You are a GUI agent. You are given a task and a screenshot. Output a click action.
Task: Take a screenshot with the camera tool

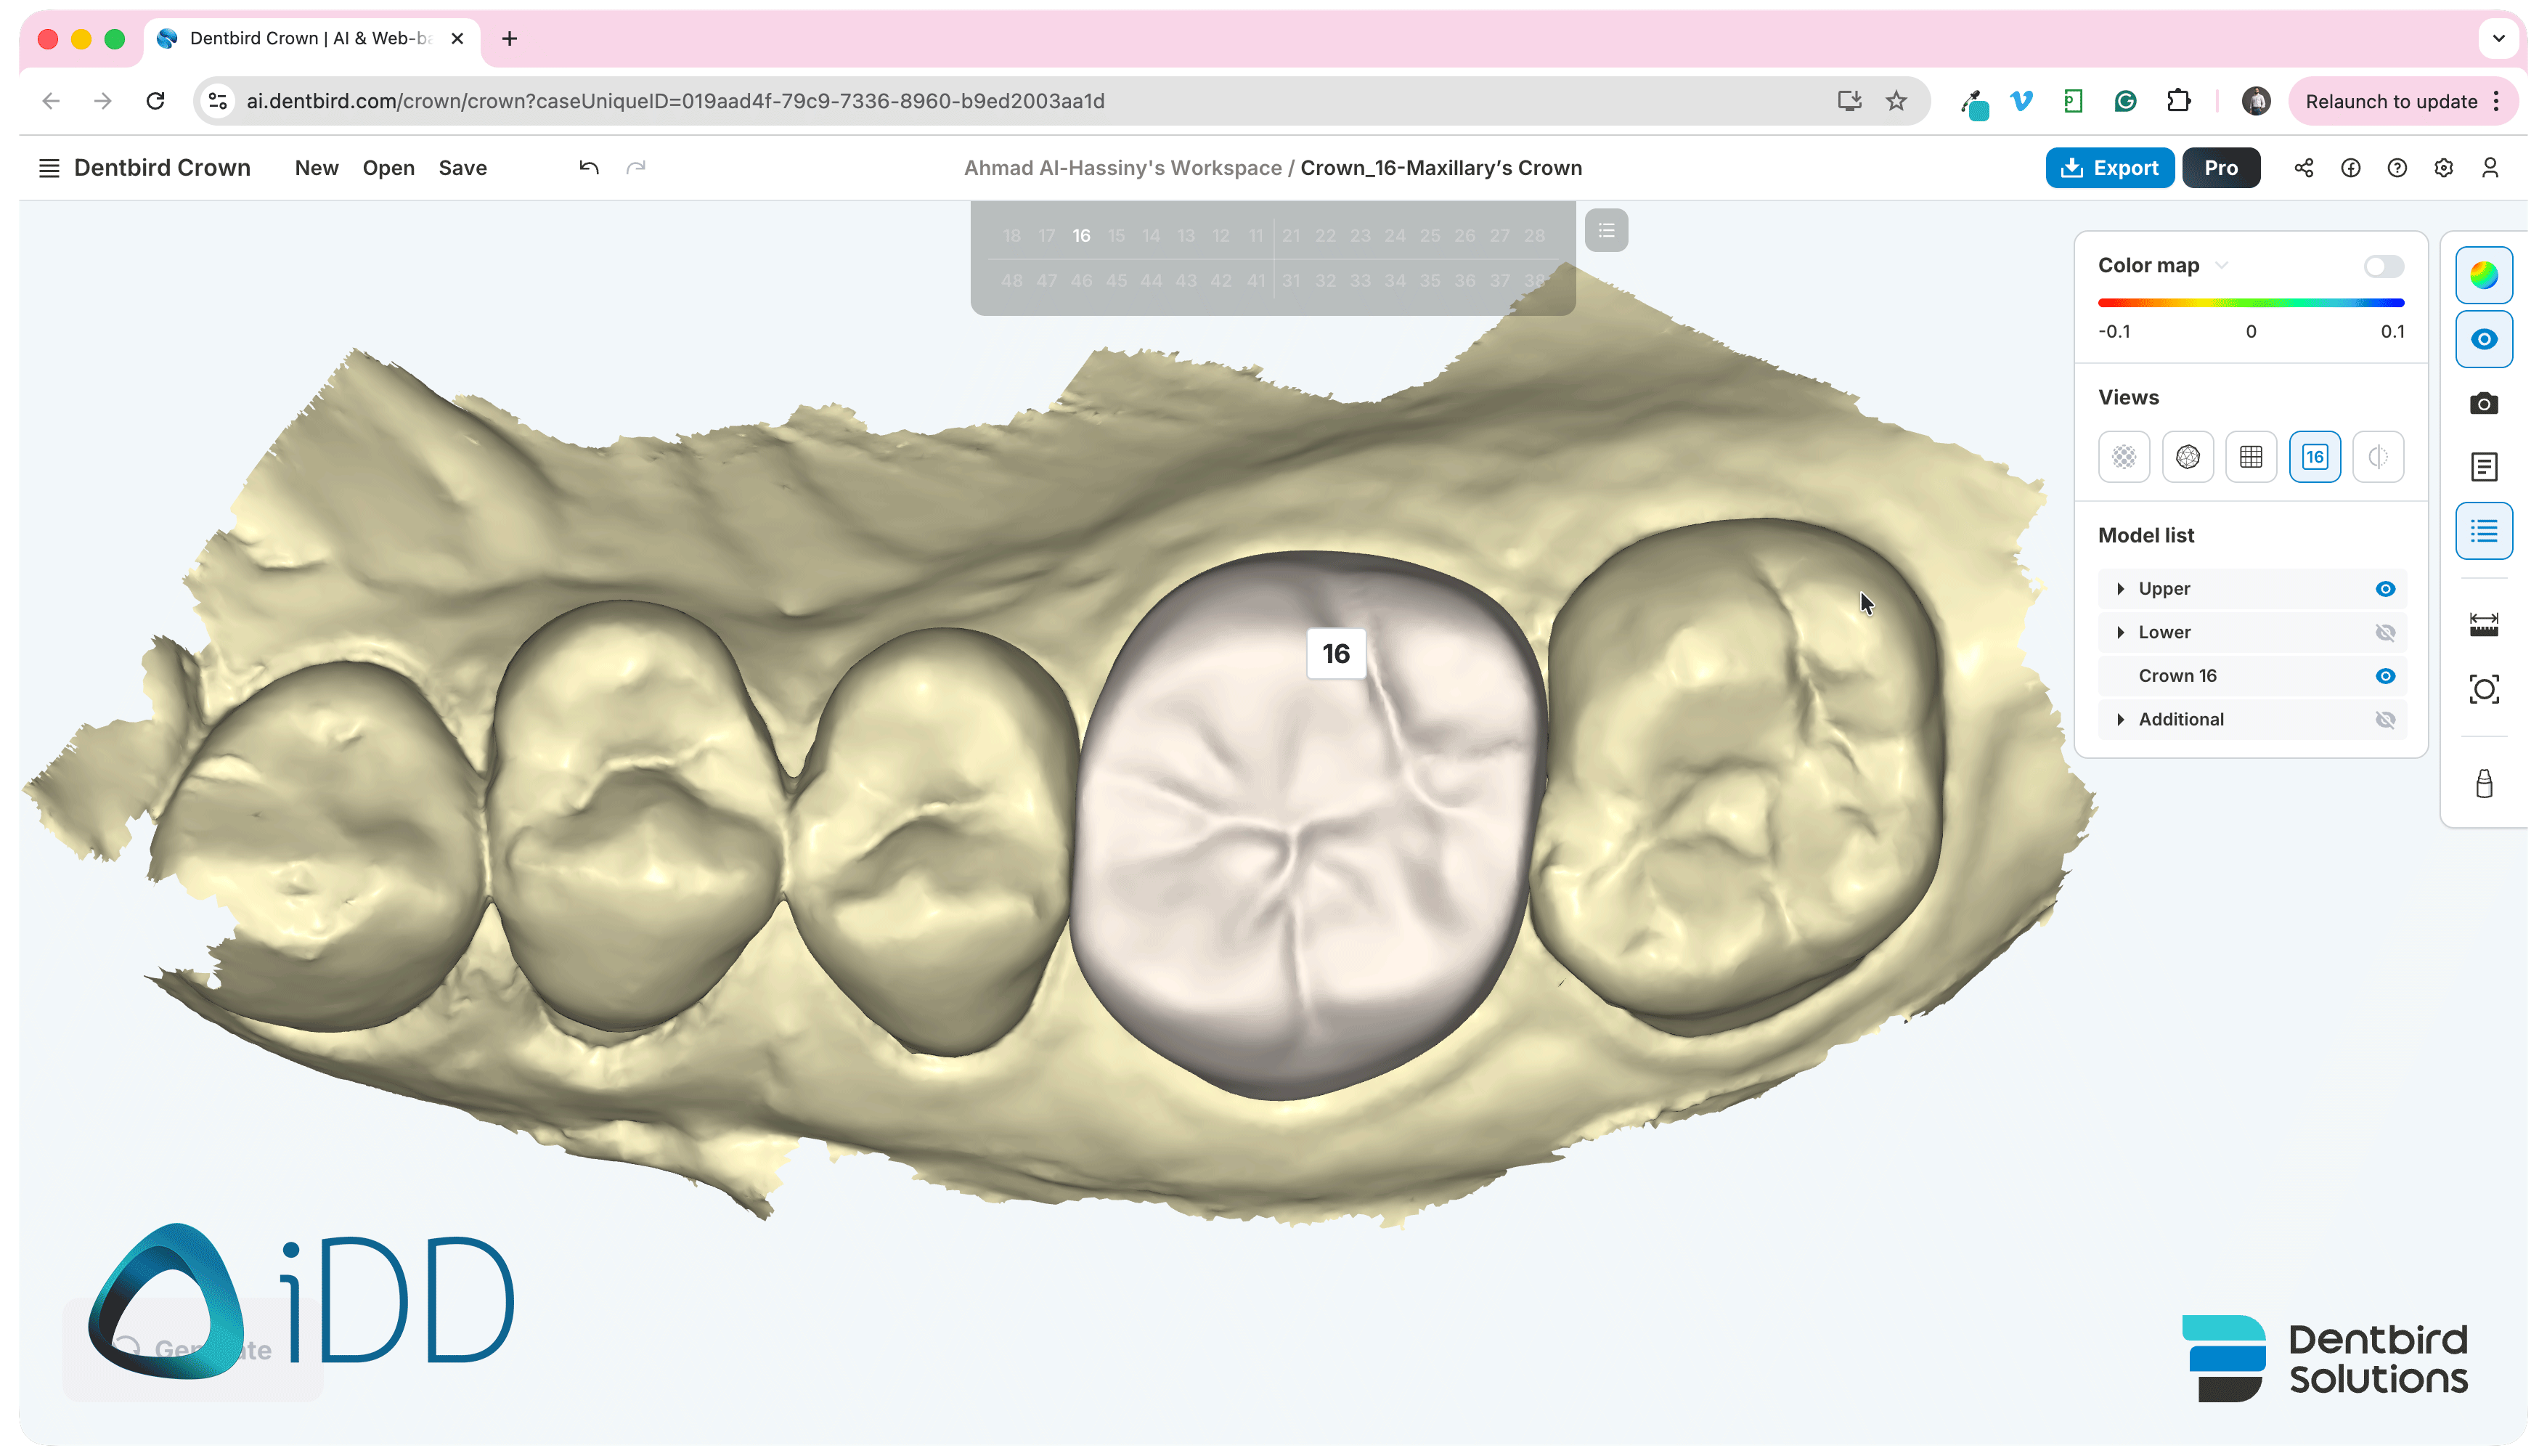click(x=2484, y=403)
